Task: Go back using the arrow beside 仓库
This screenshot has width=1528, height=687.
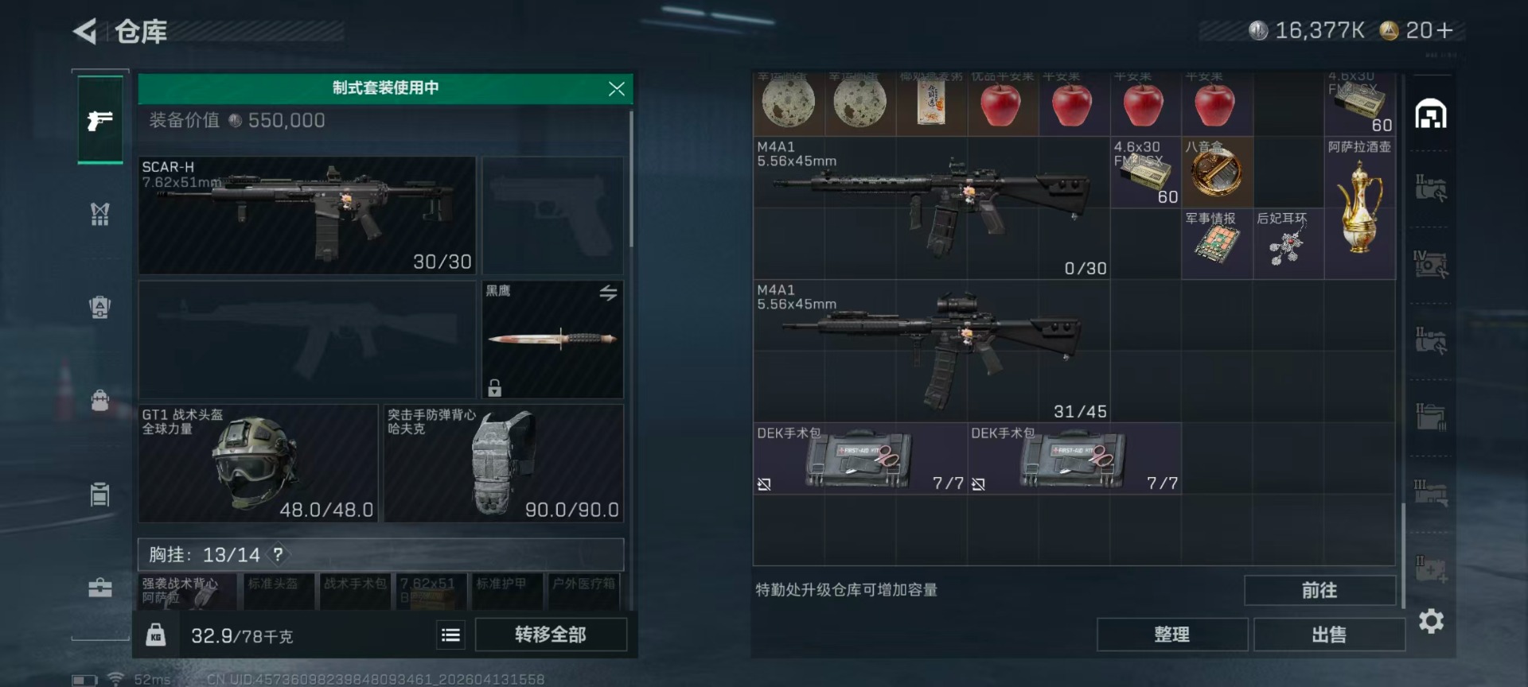Action: pos(86,31)
